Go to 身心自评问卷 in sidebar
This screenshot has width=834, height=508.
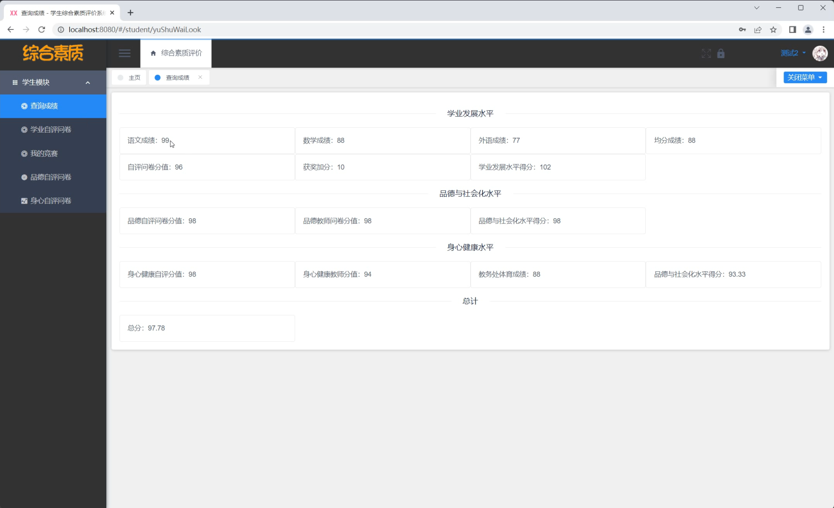[x=50, y=201]
